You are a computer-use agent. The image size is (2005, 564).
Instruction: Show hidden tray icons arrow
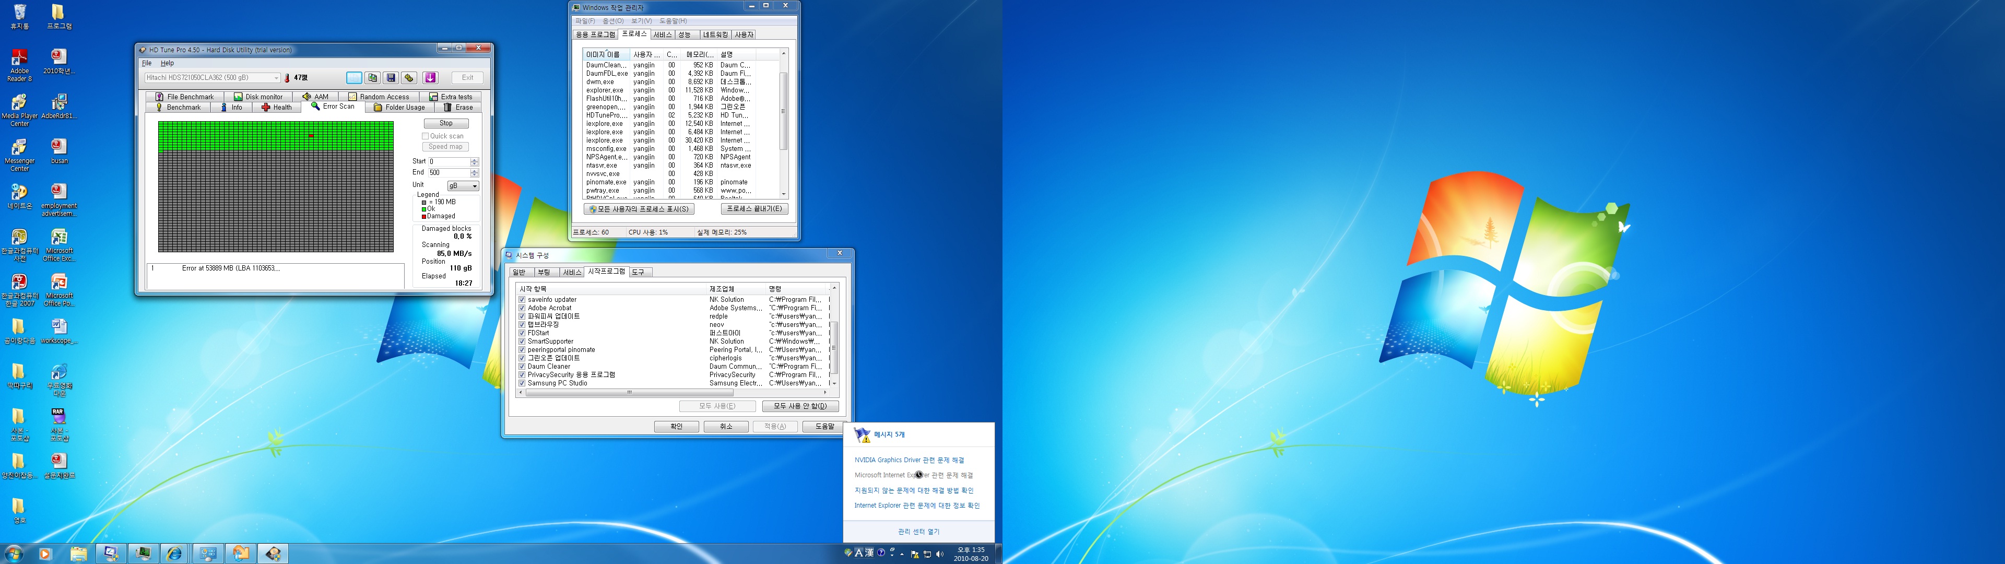point(902,555)
